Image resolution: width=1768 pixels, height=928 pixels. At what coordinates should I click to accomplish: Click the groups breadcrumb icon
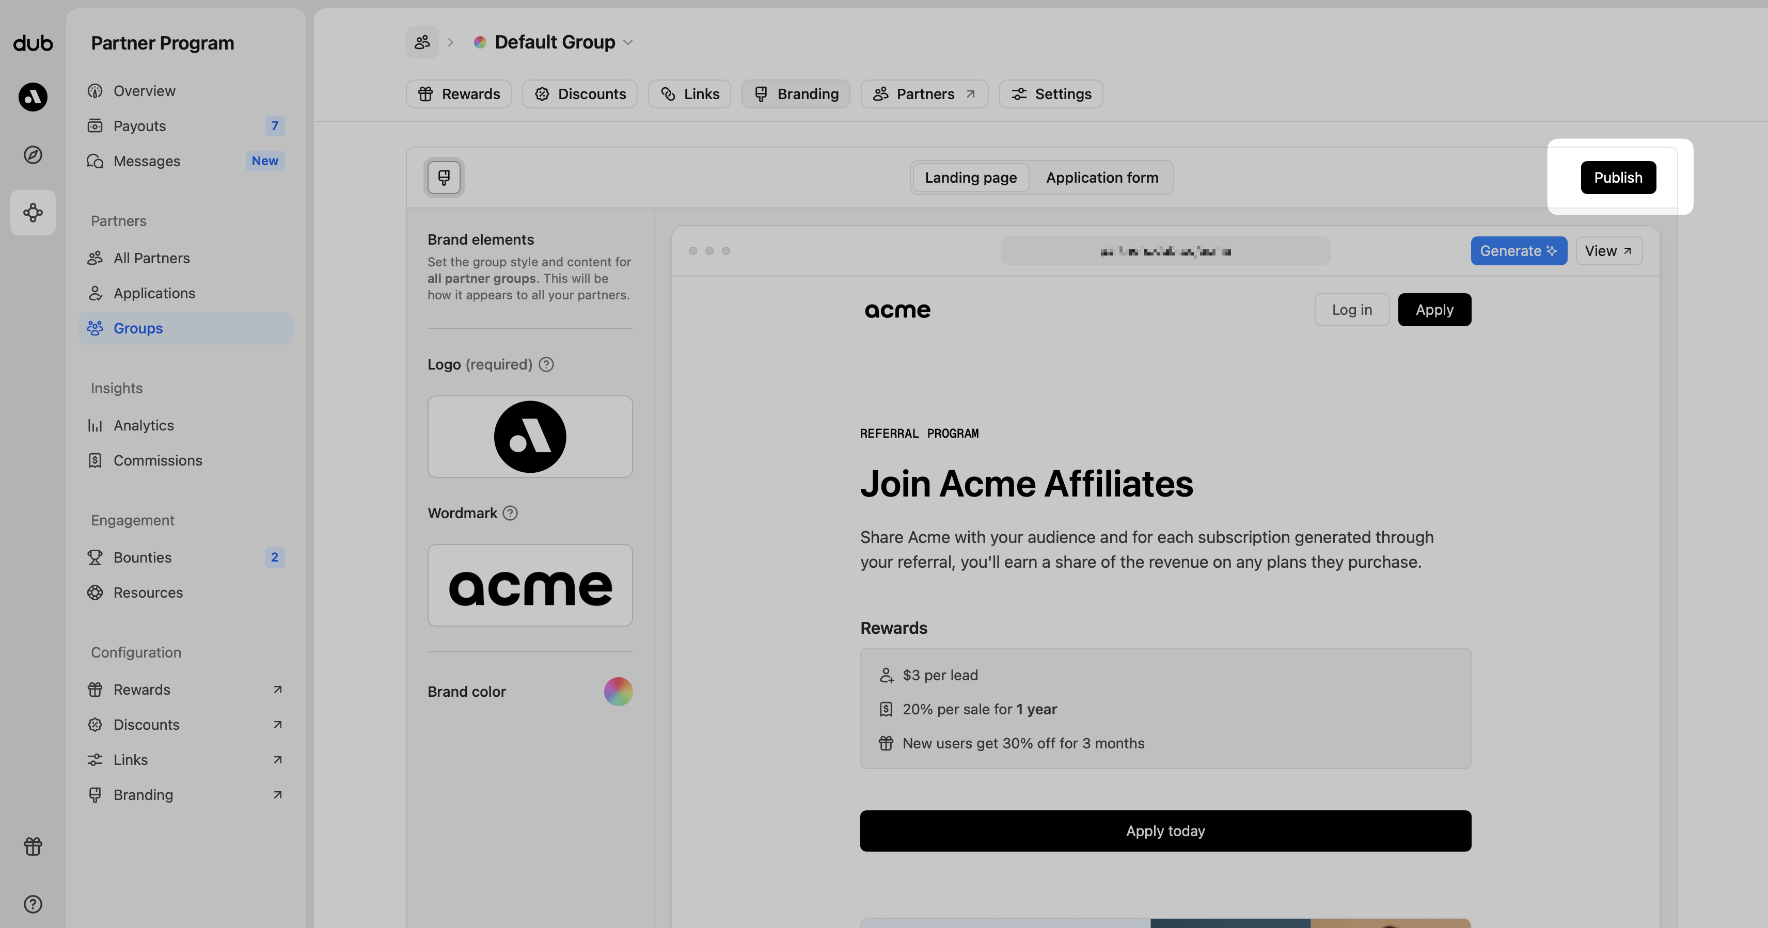coord(422,42)
